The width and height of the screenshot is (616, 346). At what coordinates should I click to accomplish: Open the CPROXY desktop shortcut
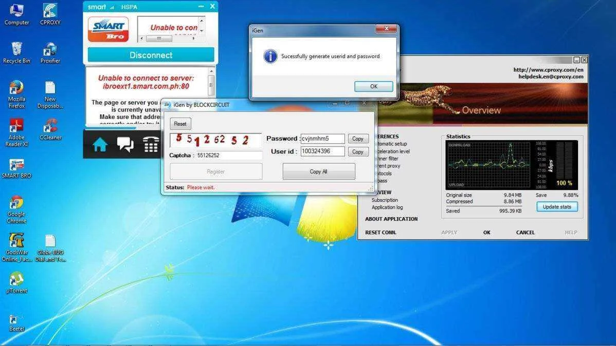pyautogui.click(x=50, y=14)
